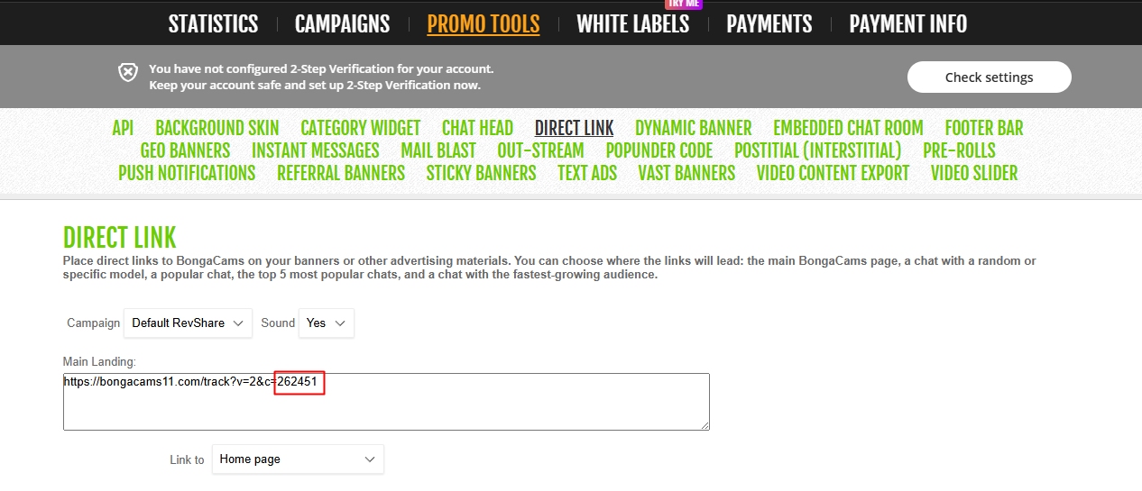The width and height of the screenshot is (1142, 491).
Task: Open the Campaigns menu
Action: (x=342, y=24)
